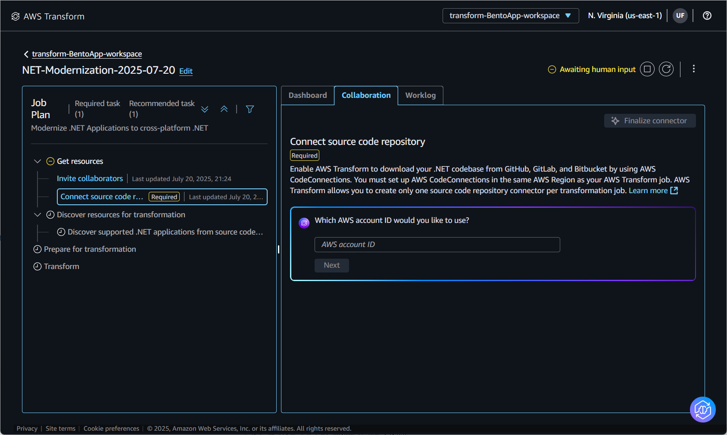Click the Required badge under repository heading

(305, 156)
